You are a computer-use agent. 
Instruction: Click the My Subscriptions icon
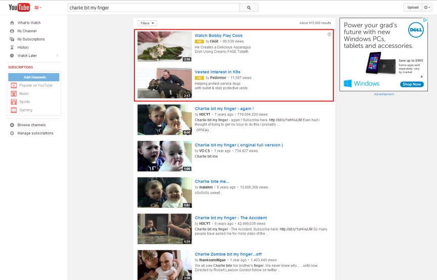click(x=12, y=39)
